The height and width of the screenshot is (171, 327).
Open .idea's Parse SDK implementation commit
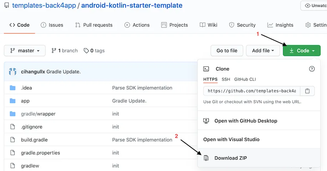[142, 88]
